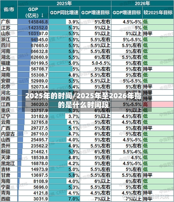Viewport: 174px width, 202px height.
Task: Select the 河南 province cell
Action: tap(9, 51)
